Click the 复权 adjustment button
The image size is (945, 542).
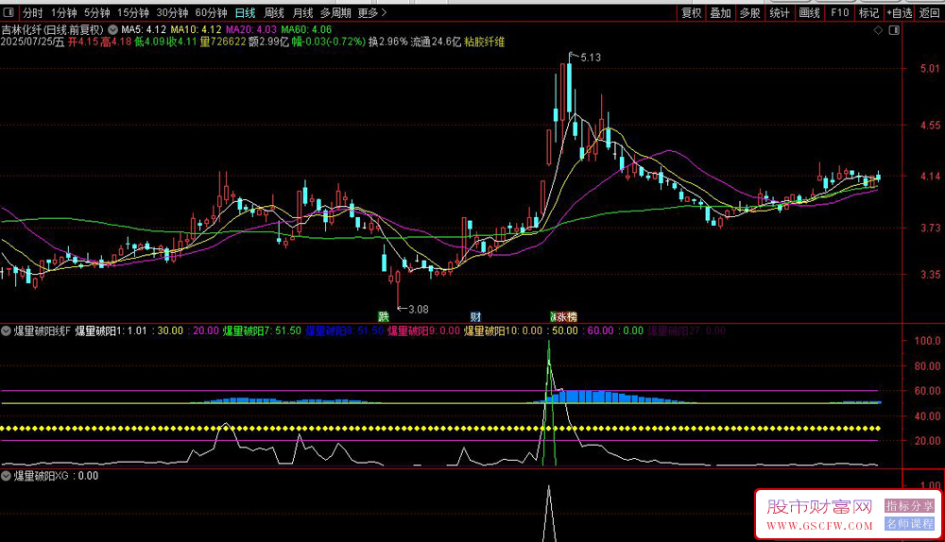(692, 12)
